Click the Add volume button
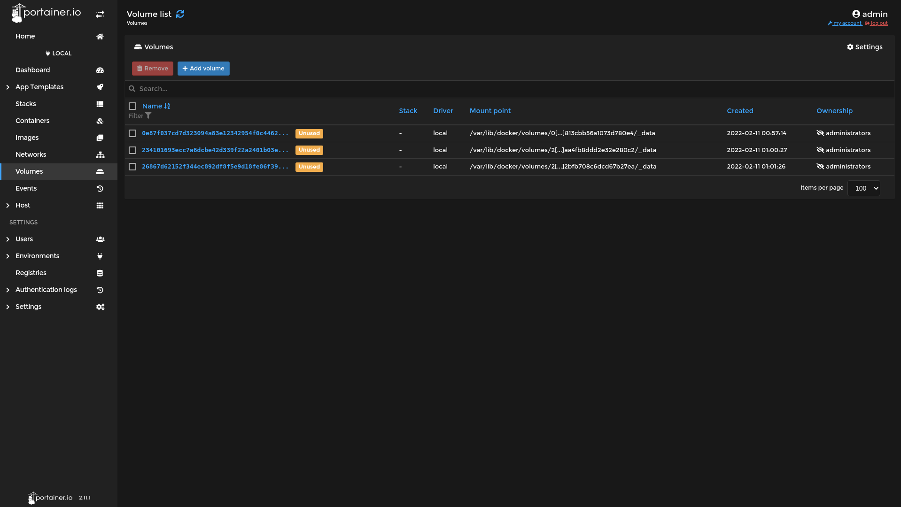The width and height of the screenshot is (901, 507). [203, 69]
